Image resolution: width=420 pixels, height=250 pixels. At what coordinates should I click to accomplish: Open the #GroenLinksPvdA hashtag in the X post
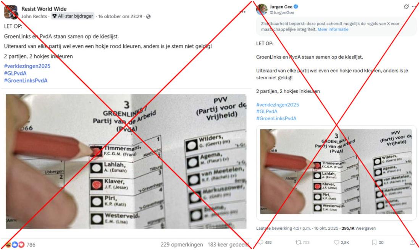pyautogui.click(x=276, y=118)
